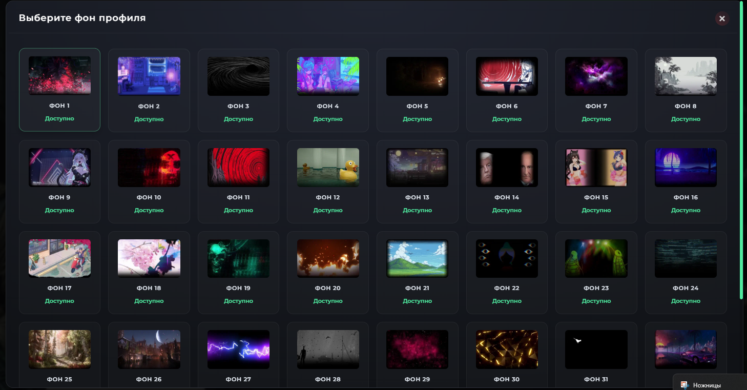Select the ФОН 18 cherry blossom thumbnail
This screenshot has height=390, width=747.
(149, 258)
